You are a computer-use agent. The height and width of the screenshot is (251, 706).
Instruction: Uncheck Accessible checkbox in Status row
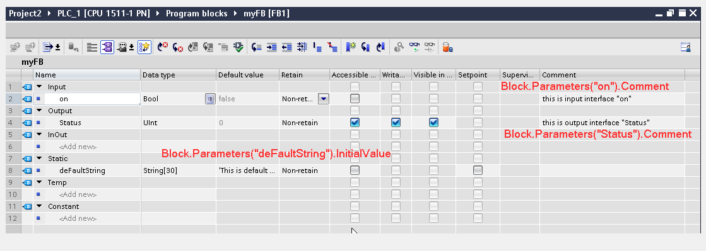pos(355,122)
